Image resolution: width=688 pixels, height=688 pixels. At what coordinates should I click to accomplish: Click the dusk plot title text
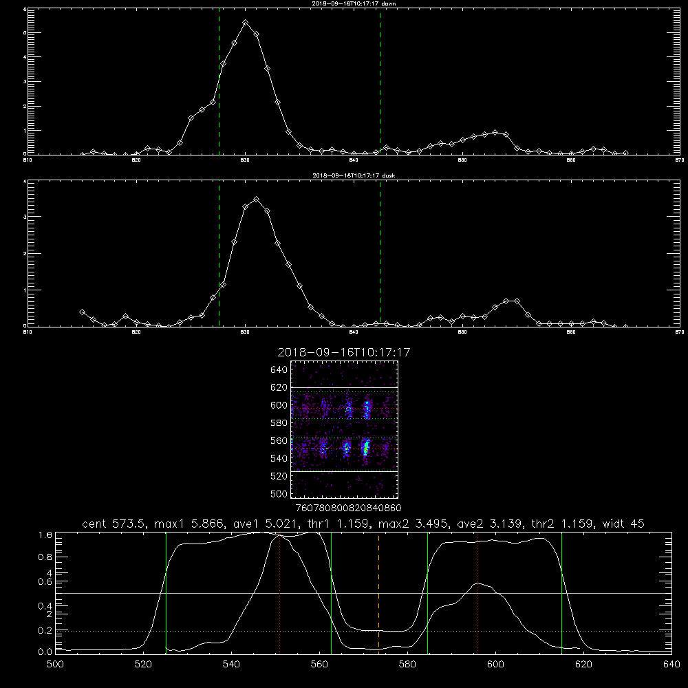pos(354,175)
